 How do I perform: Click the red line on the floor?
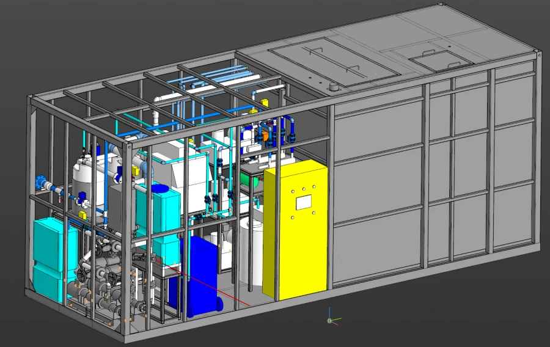tap(208, 283)
